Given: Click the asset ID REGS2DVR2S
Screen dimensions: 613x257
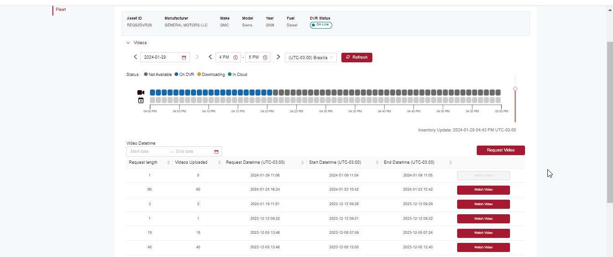Looking at the screenshot, I should (x=139, y=25).
